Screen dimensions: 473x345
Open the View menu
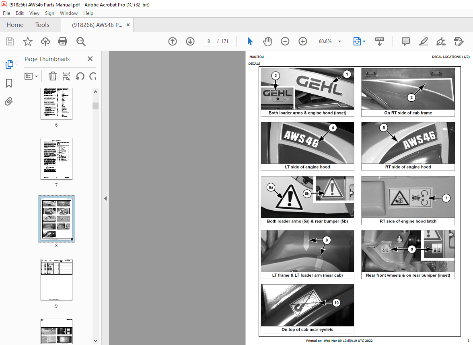(34, 13)
